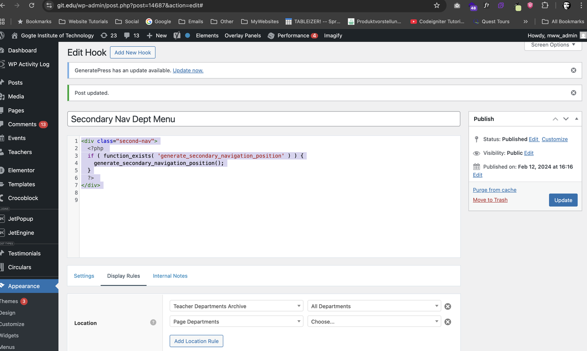Open the Screen Options dropdown
Image resolution: width=587 pixels, height=351 pixels.
pyautogui.click(x=553, y=44)
